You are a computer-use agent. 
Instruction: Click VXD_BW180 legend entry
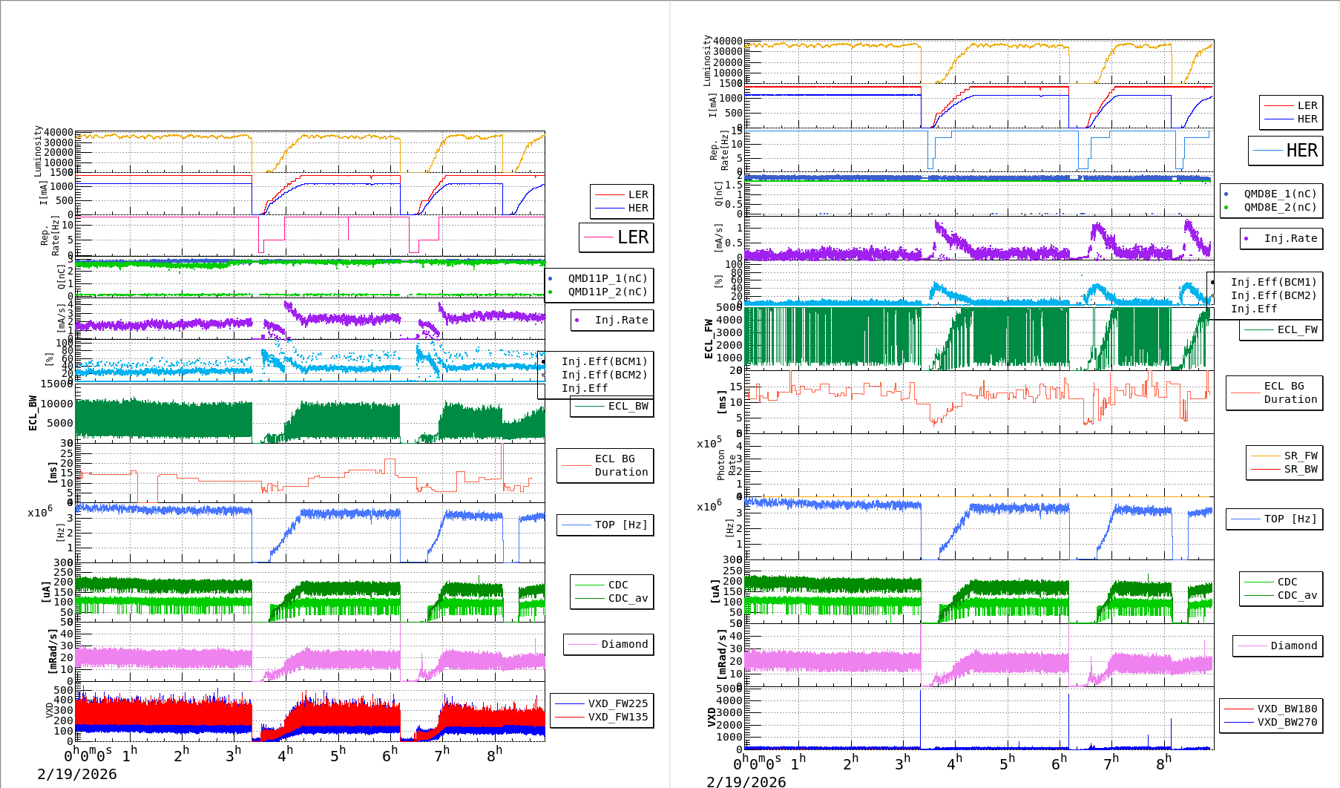coord(1271,709)
